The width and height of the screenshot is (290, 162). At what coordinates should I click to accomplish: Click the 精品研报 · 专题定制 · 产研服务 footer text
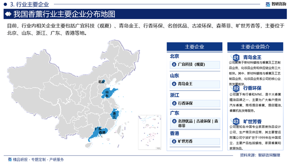38,159
